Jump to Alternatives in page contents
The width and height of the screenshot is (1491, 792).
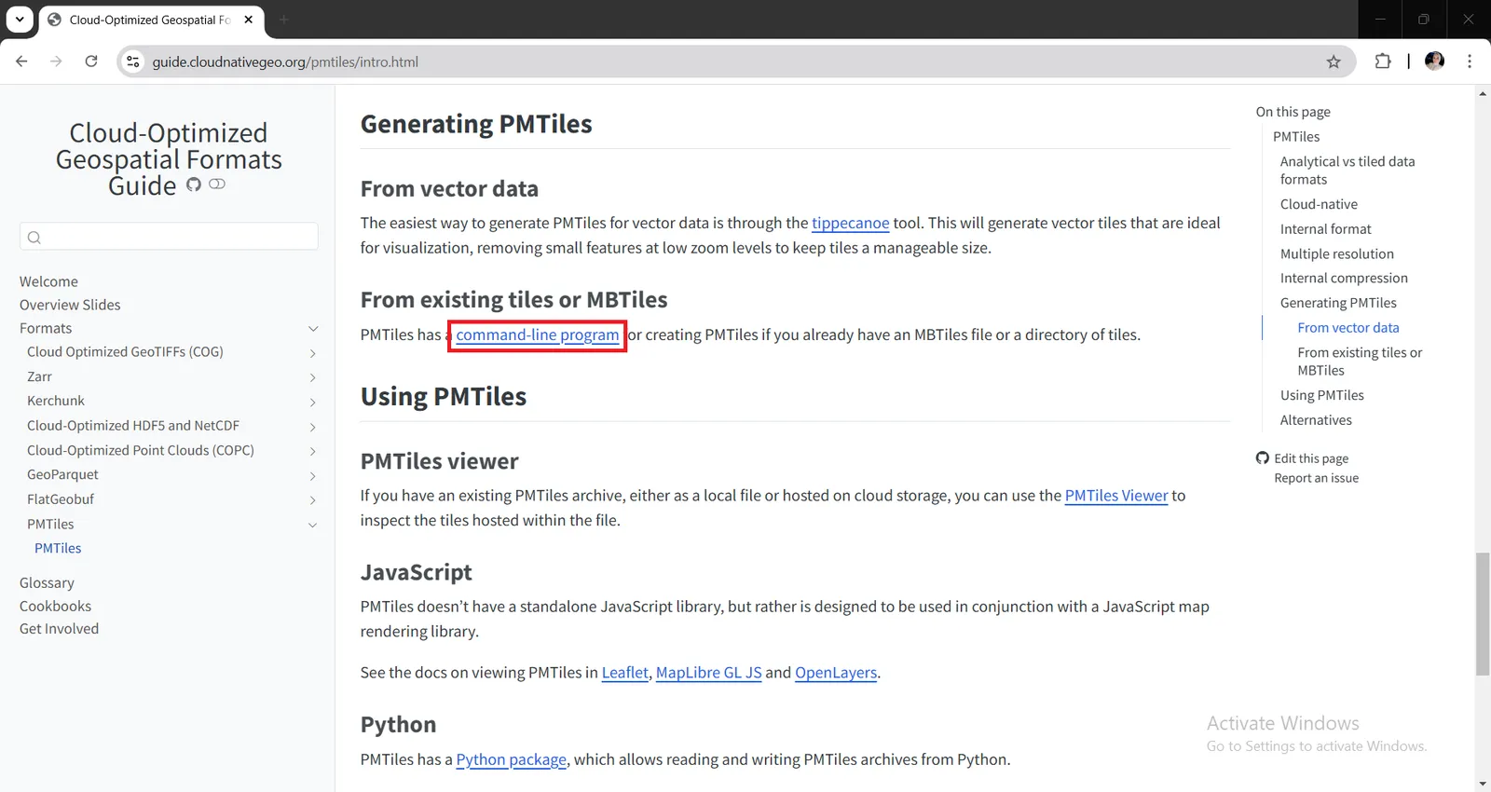1316,420
